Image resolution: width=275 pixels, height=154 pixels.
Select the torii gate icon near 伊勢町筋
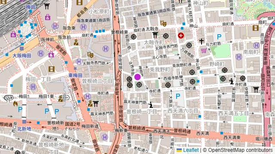tap(256, 89)
